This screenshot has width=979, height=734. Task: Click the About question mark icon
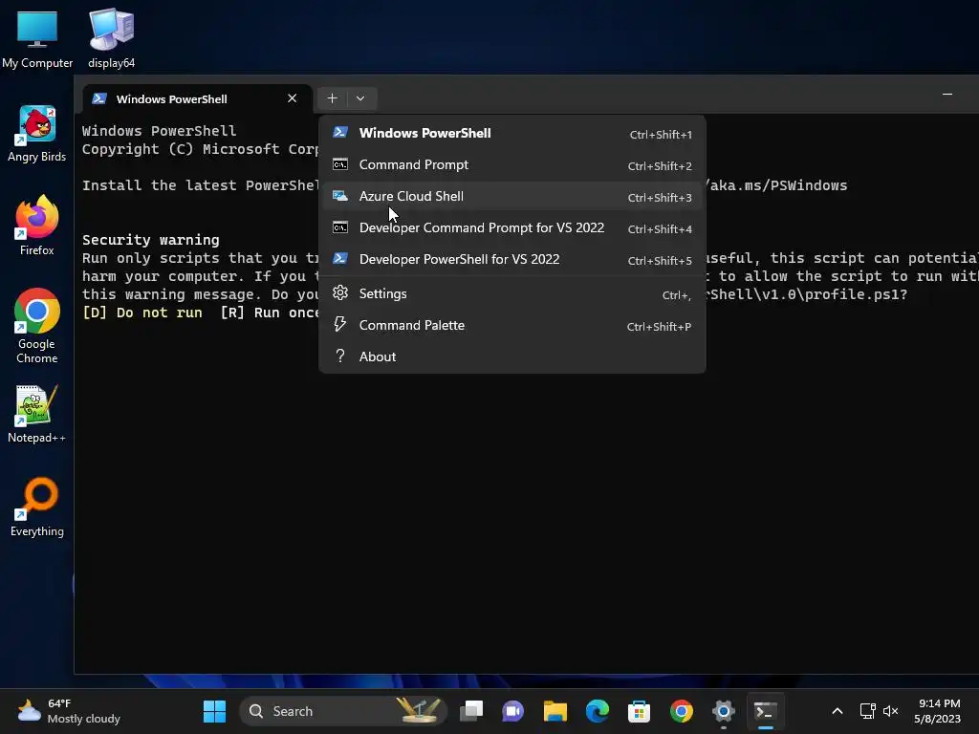pyautogui.click(x=339, y=356)
